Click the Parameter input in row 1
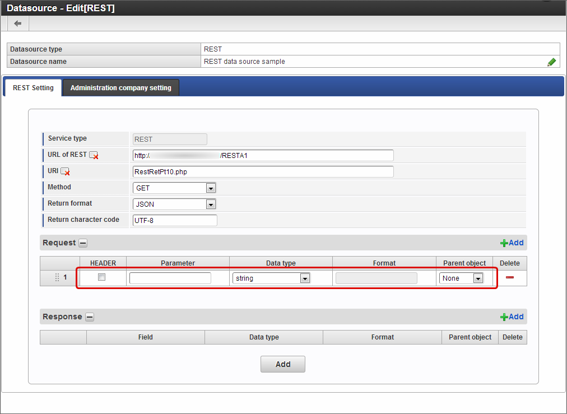The width and height of the screenshot is (567, 414). pyautogui.click(x=170, y=278)
